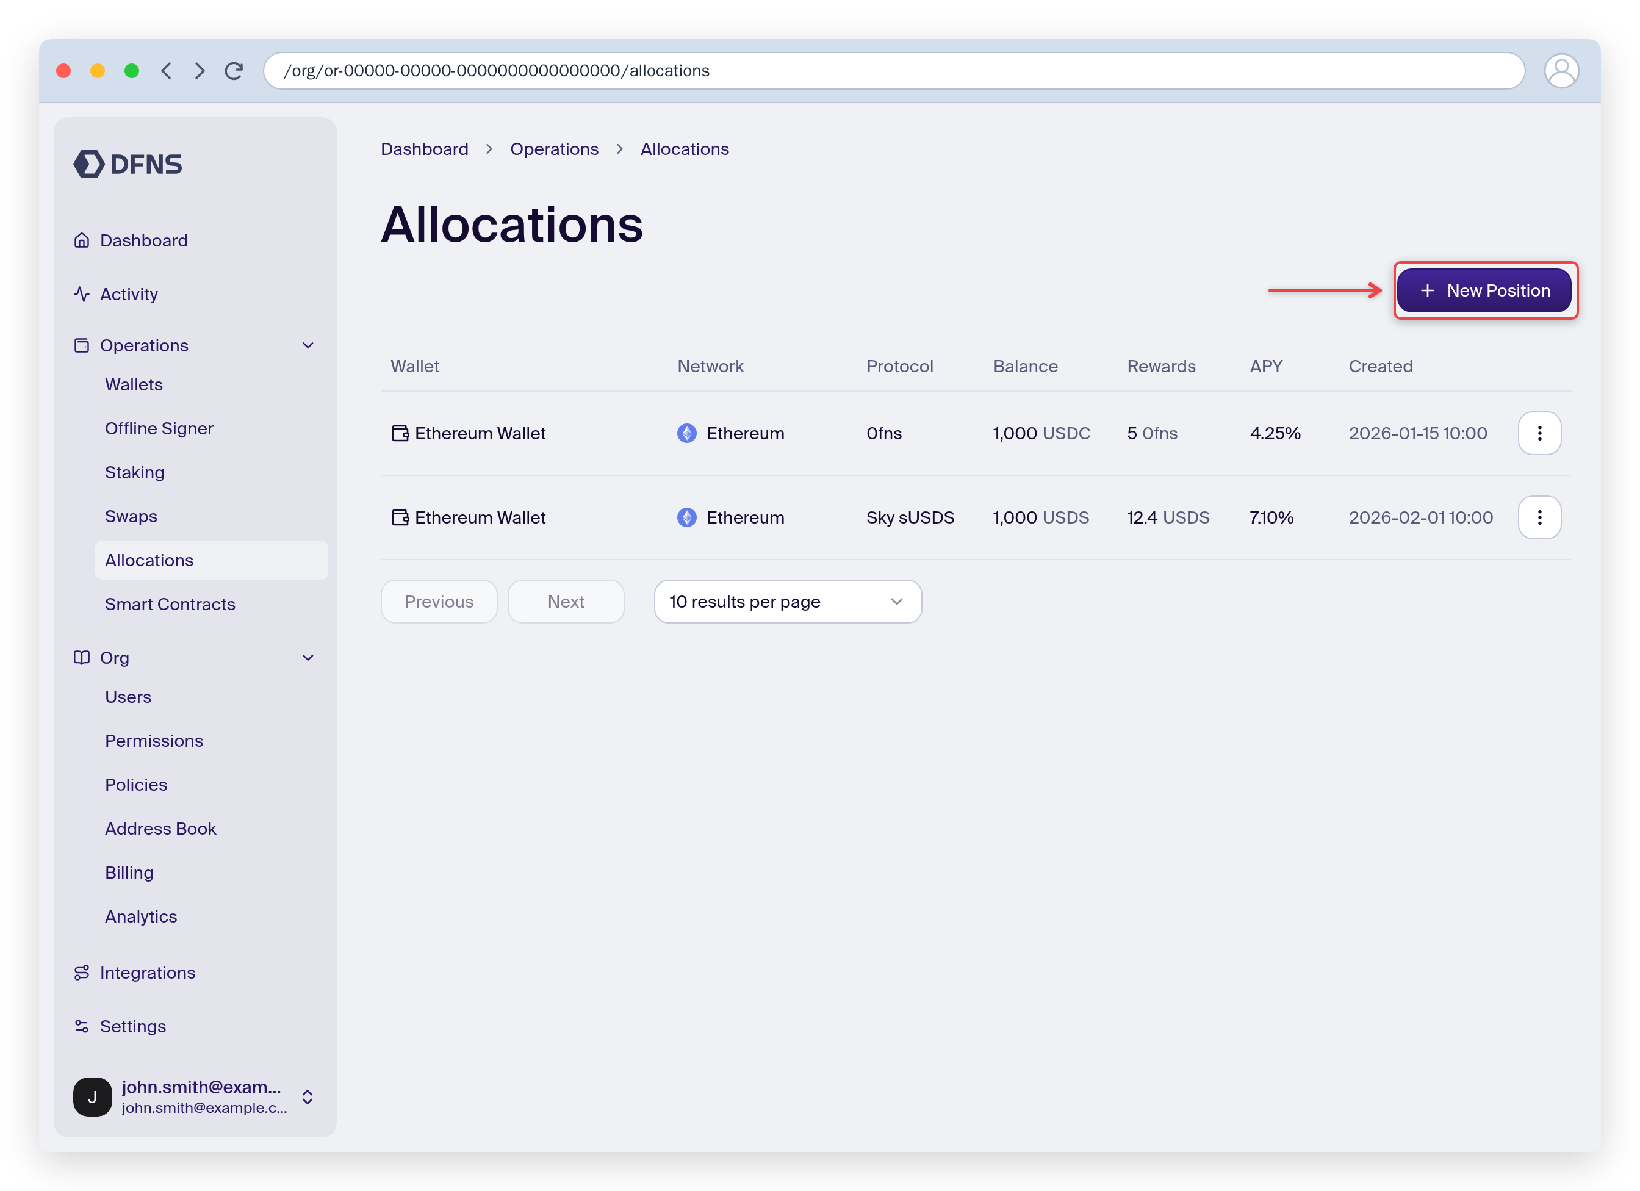
Task: Click the Operations breadcrumb link
Action: pos(555,149)
